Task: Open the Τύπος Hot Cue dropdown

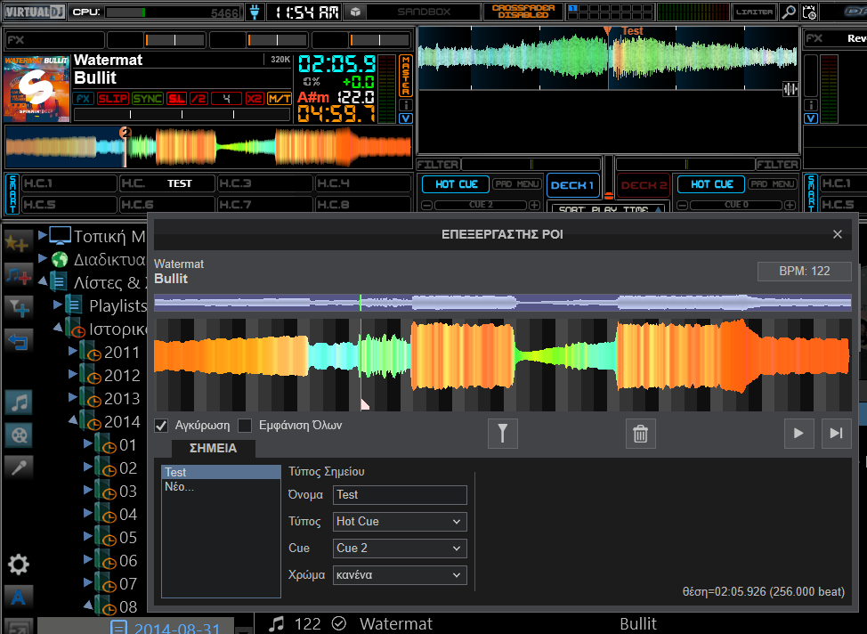Action: (x=400, y=522)
